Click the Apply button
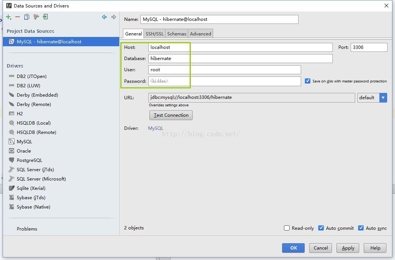Image resolution: width=395 pixels, height=260 pixels. pyautogui.click(x=348, y=248)
